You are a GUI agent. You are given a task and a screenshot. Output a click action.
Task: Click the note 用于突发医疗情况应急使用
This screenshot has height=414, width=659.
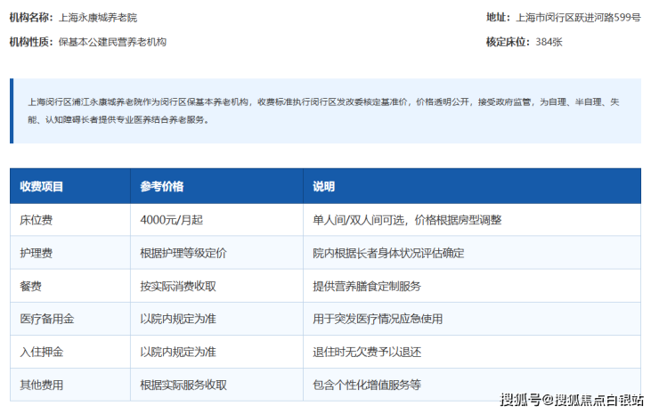coord(378,319)
